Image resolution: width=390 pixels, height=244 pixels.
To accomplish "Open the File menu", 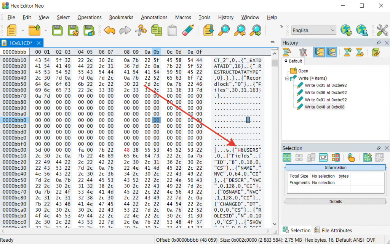I will point(11,18).
